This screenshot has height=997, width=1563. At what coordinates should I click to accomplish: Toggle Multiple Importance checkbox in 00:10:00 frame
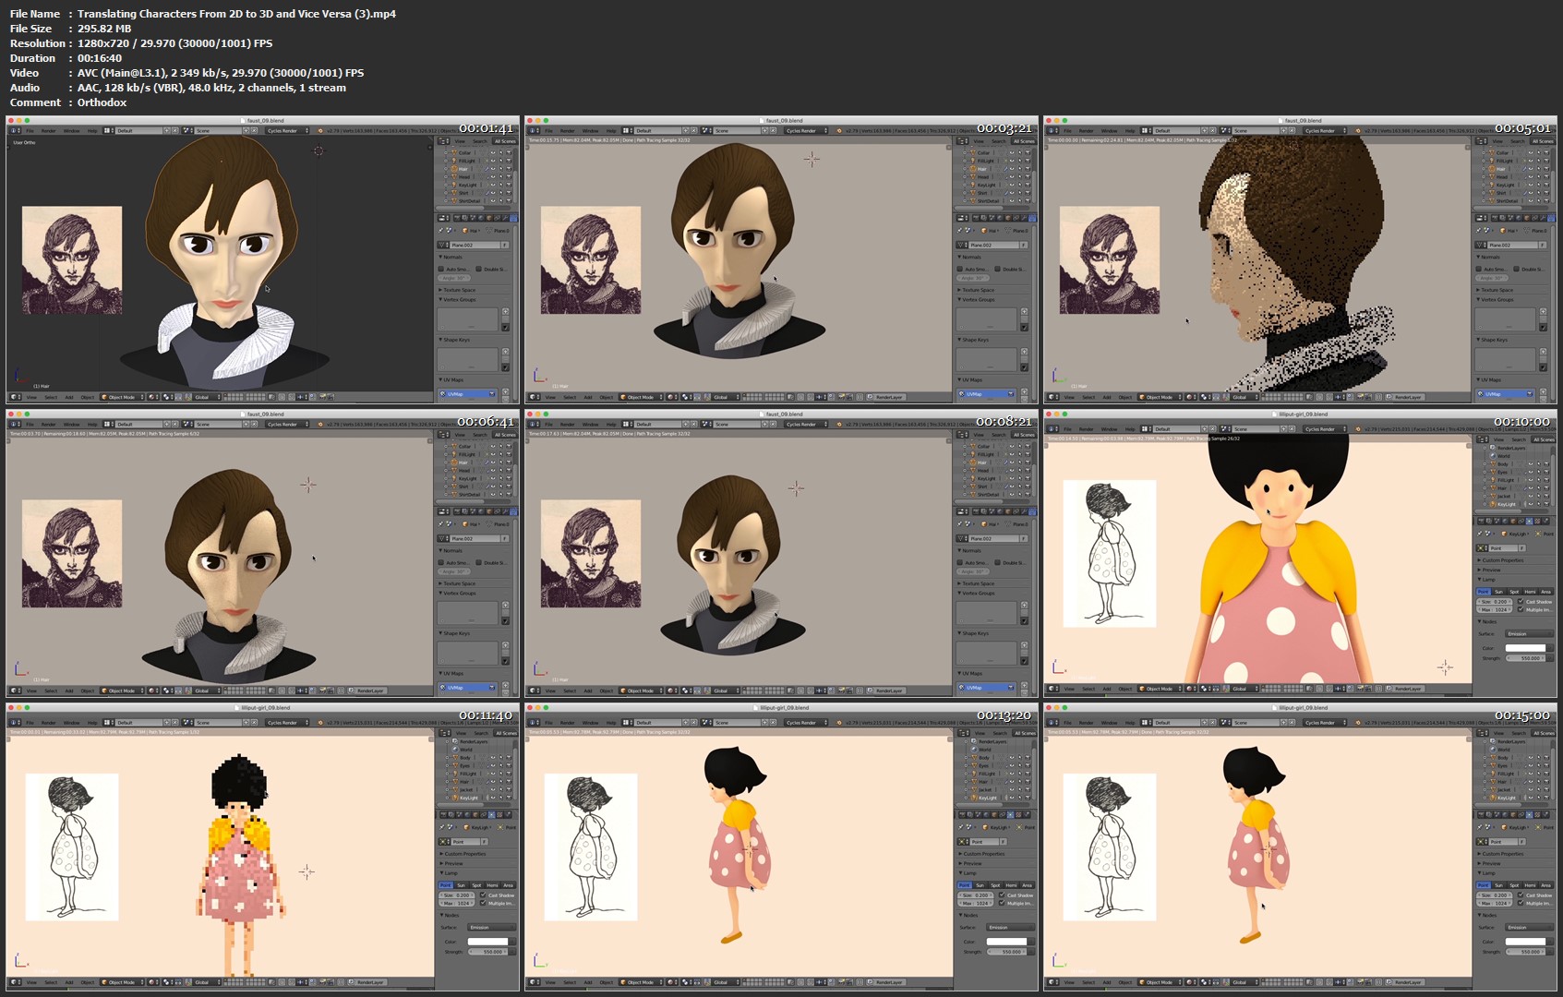[1521, 609]
